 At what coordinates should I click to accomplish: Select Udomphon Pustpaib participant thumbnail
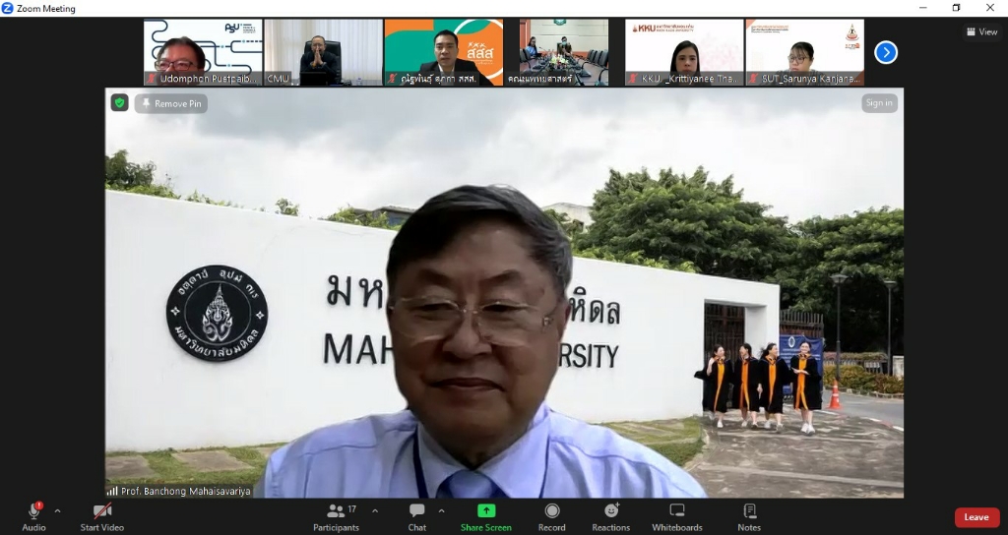tap(203, 52)
